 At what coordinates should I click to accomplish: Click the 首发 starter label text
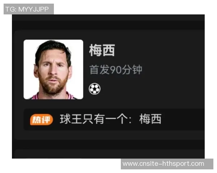coord(100,70)
